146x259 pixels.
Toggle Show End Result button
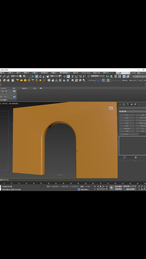tap(124, 157)
